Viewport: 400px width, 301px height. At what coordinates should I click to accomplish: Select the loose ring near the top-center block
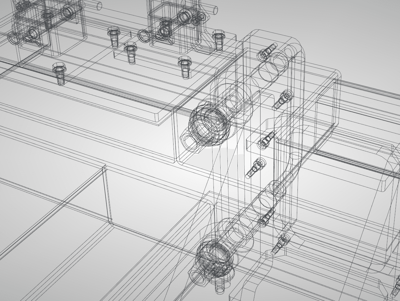point(143,36)
